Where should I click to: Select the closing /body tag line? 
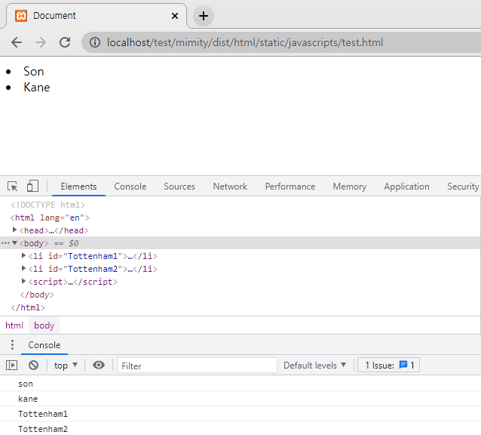[37, 295]
